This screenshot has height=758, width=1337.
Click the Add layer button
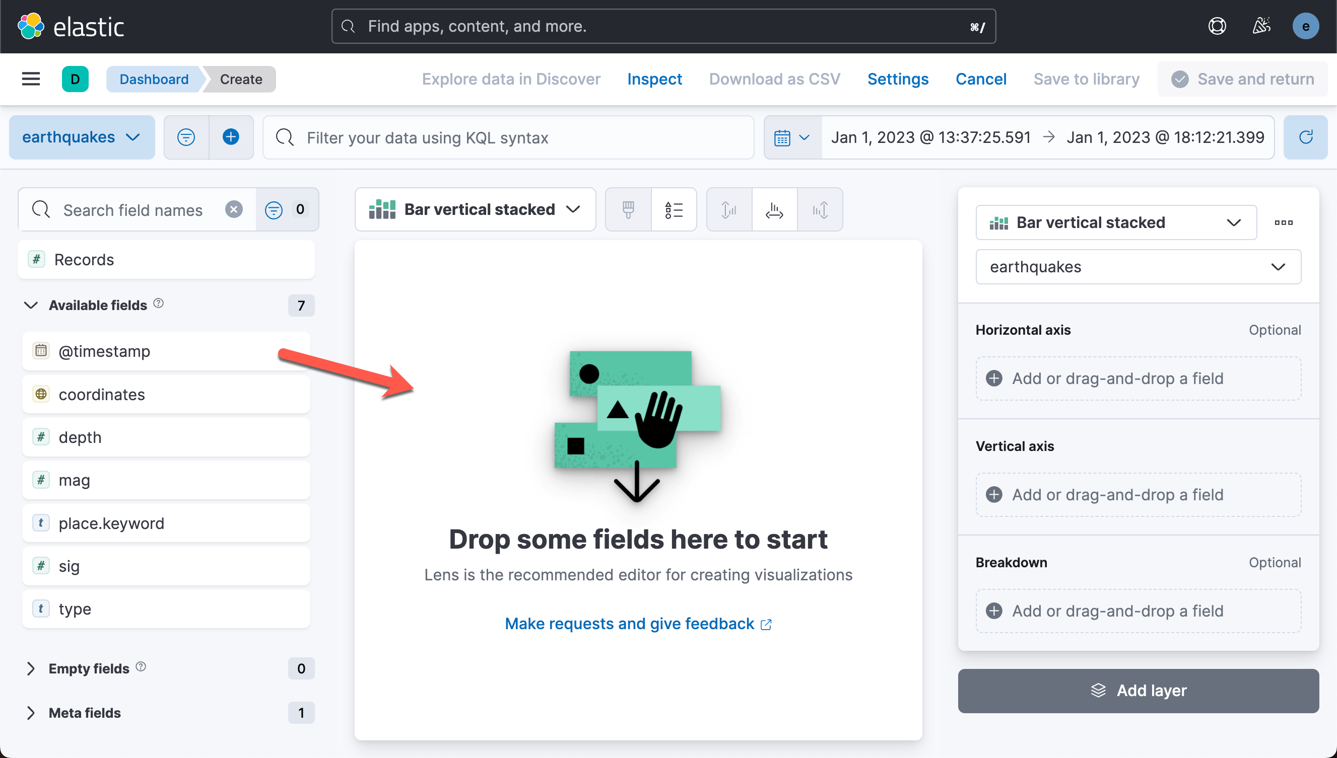pyautogui.click(x=1138, y=691)
